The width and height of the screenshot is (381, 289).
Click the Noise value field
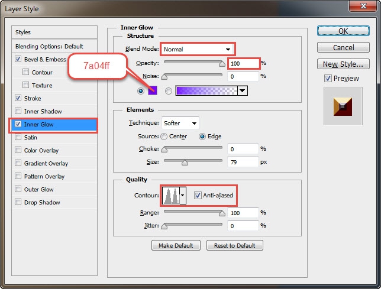(243, 76)
